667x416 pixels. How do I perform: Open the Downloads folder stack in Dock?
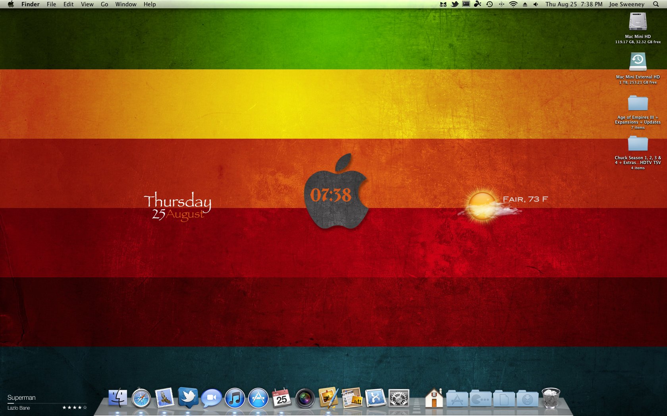pos(527,399)
